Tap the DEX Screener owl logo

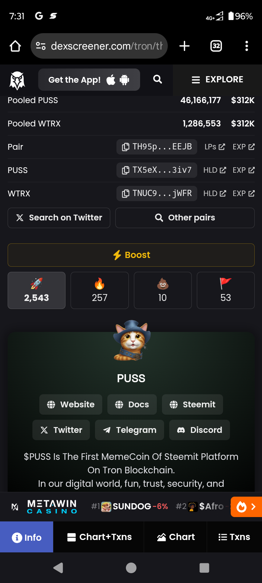pyautogui.click(x=17, y=80)
